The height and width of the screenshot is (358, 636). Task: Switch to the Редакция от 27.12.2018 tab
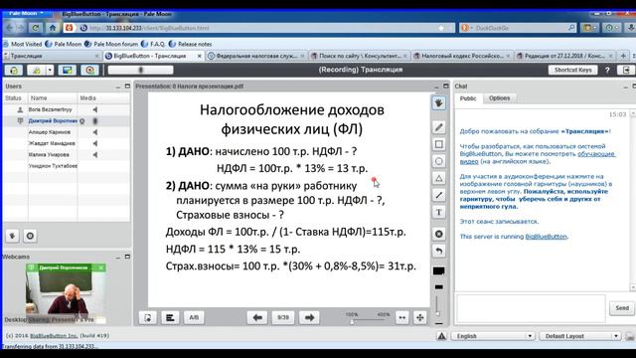point(564,56)
